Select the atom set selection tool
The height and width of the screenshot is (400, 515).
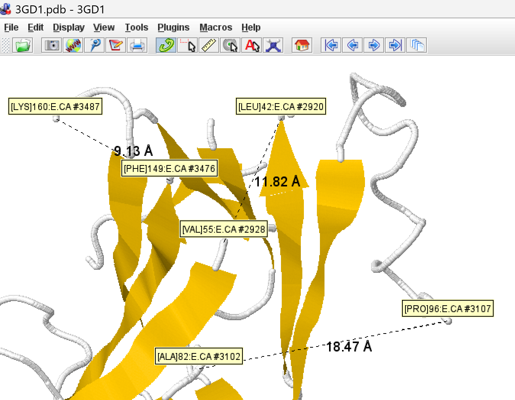click(188, 45)
